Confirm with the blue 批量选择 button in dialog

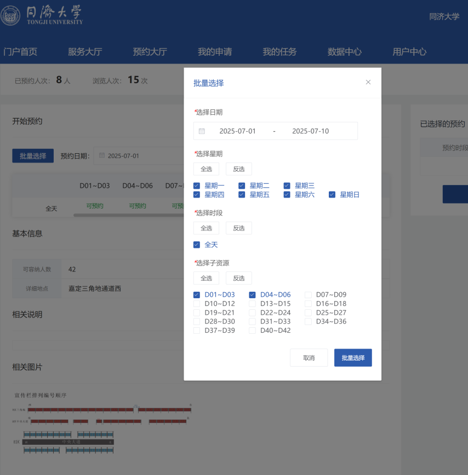point(353,358)
